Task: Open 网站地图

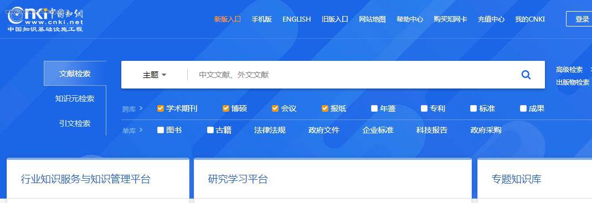Action: (372, 19)
